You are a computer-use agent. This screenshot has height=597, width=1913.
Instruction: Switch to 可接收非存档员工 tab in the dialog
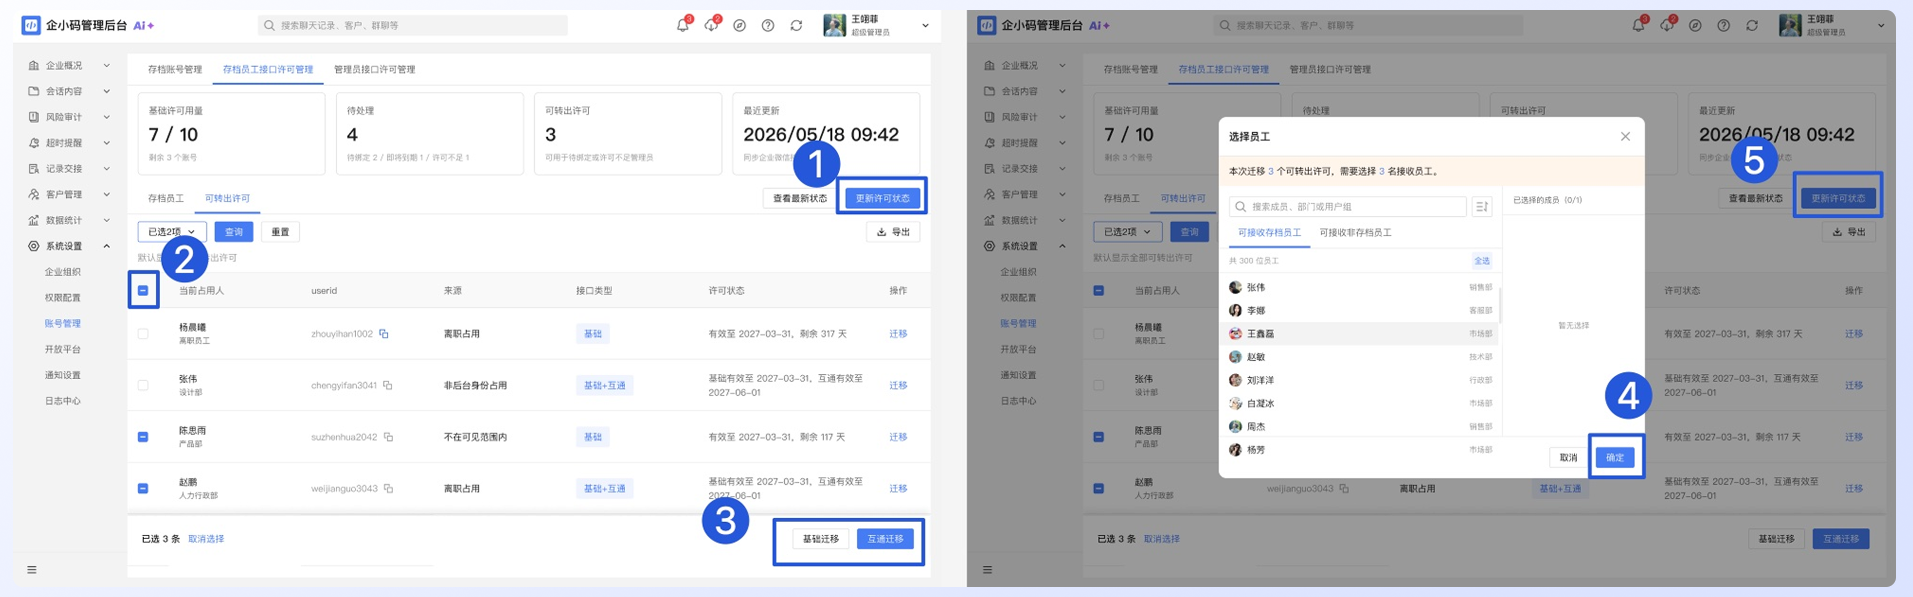(1355, 233)
